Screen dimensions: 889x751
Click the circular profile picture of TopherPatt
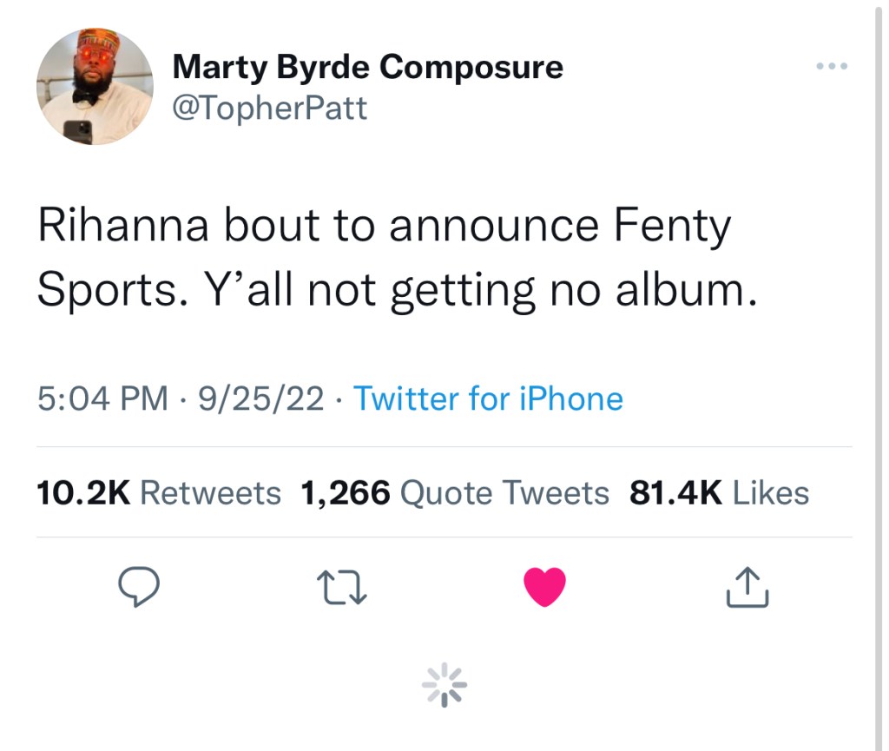click(95, 86)
